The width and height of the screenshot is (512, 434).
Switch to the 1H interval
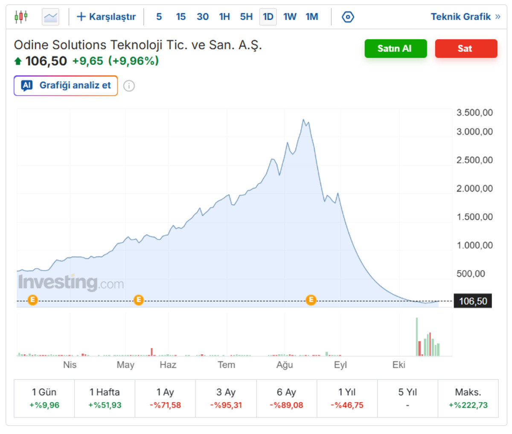tap(224, 17)
